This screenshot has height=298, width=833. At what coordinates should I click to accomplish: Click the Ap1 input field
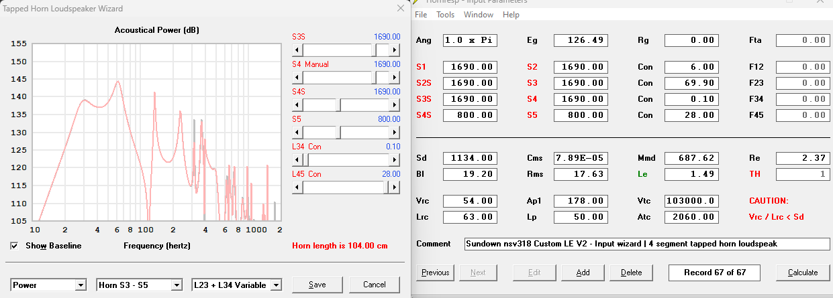(x=581, y=201)
